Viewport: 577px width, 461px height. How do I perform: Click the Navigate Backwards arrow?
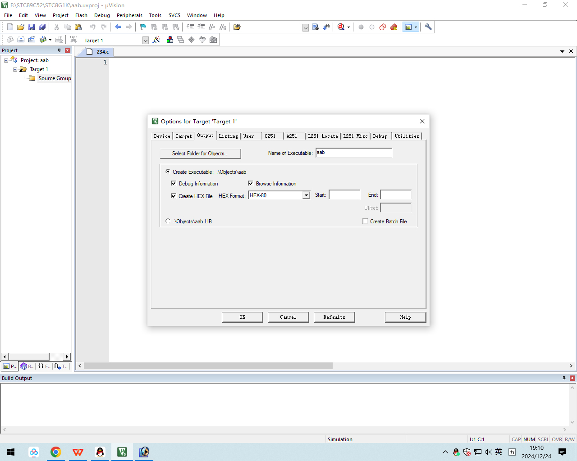[x=118, y=27]
